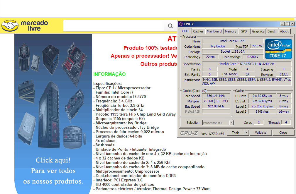This screenshot has height=194, width=296.
Task: Expand the Tools dropdown arrow
Action: [x=246, y=133]
